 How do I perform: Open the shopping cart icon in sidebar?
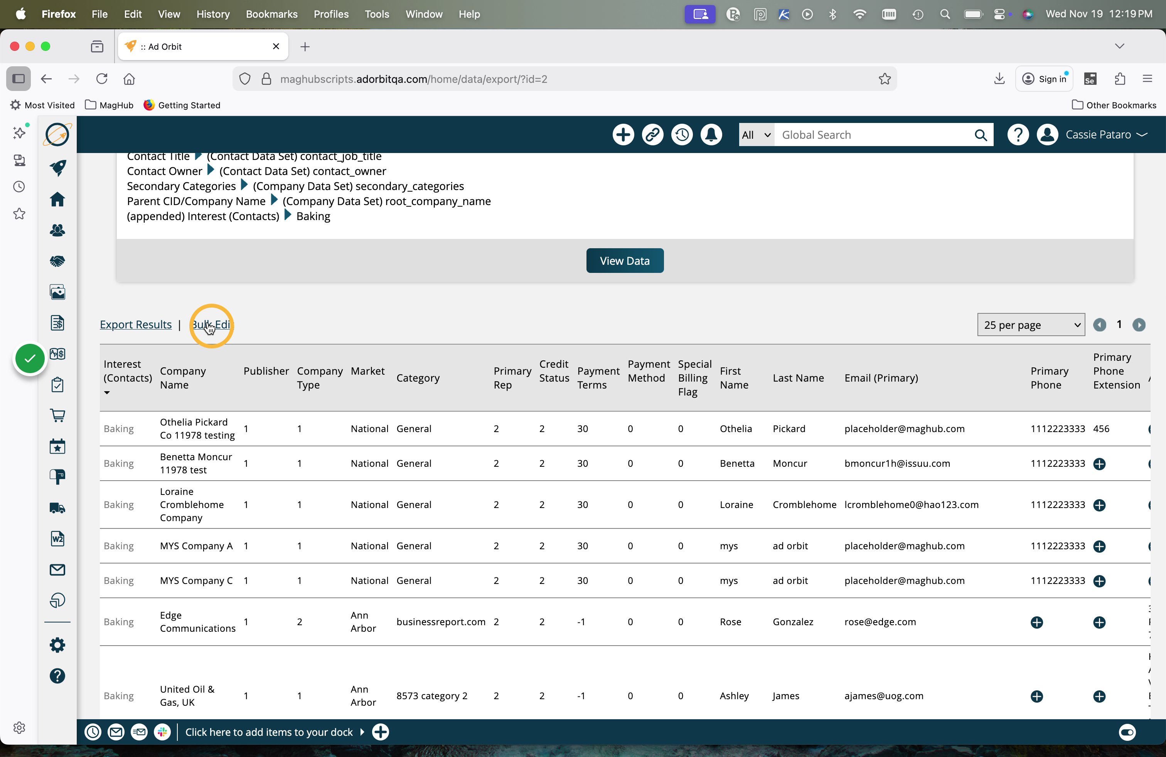tap(57, 415)
